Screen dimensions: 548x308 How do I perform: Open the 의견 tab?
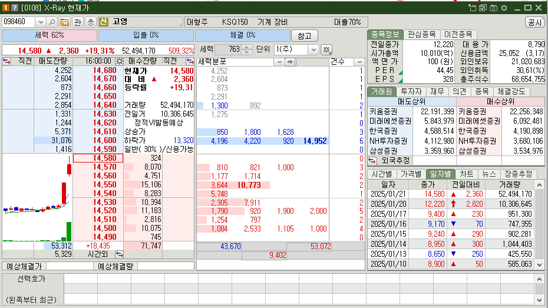click(459, 91)
